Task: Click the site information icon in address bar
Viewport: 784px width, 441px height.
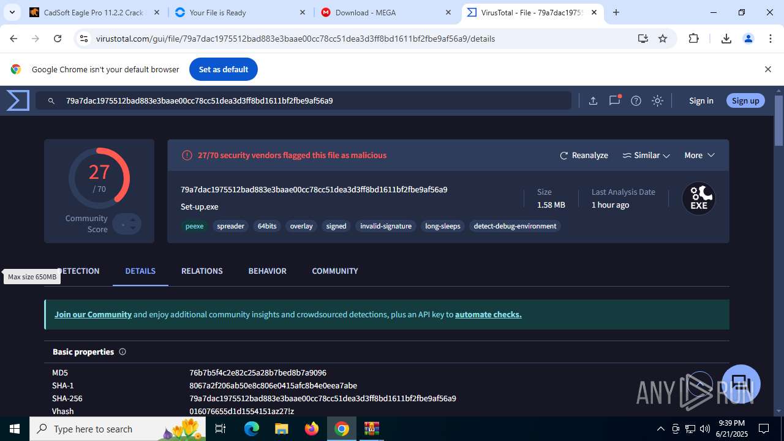Action: tap(84, 39)
